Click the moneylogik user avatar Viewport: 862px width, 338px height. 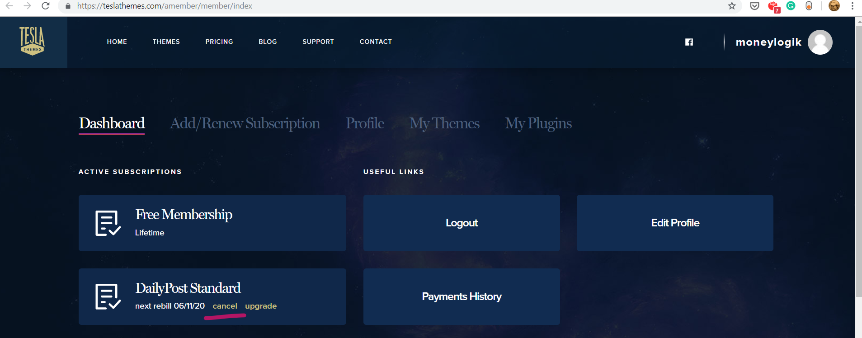coord(820,42)
